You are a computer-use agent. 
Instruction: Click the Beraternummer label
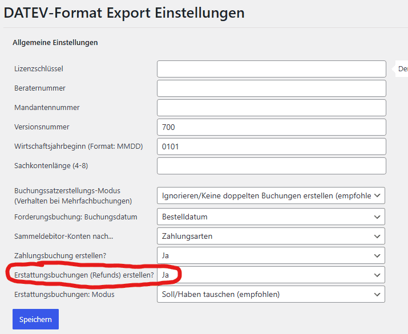click(x=40, y=88)
